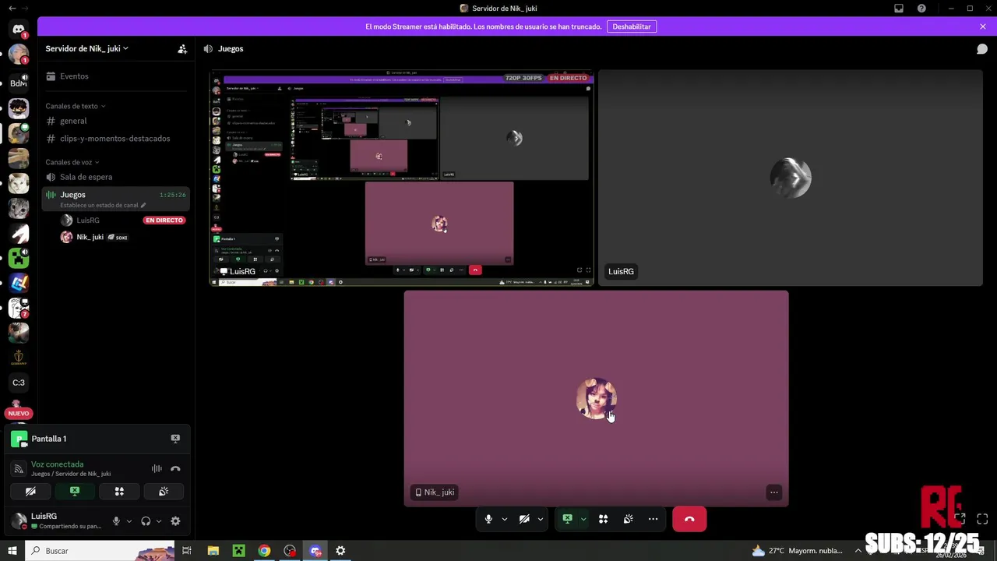The height and width of the screenshot is (561, 997).
Task: Toggle camera in the voice panel
Action: coord(30,491)
